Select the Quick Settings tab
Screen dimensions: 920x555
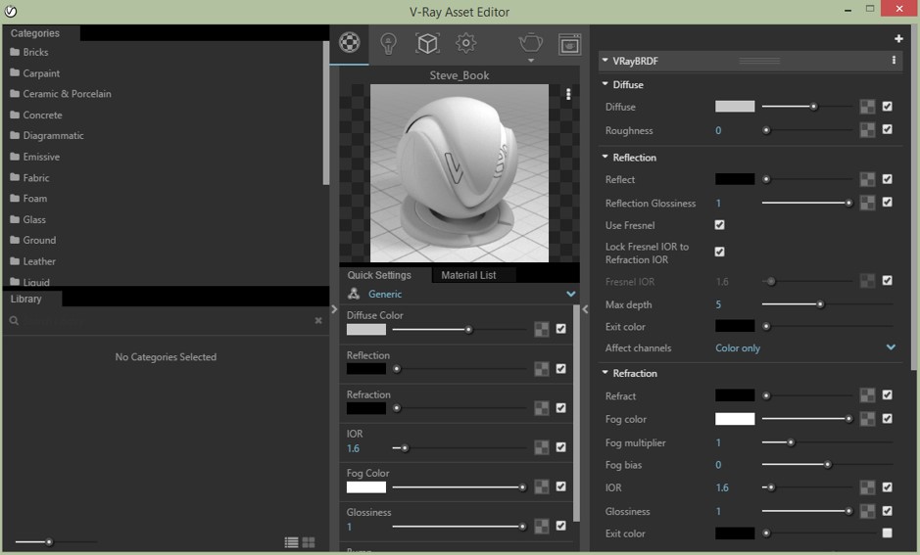tap(378, 275)
